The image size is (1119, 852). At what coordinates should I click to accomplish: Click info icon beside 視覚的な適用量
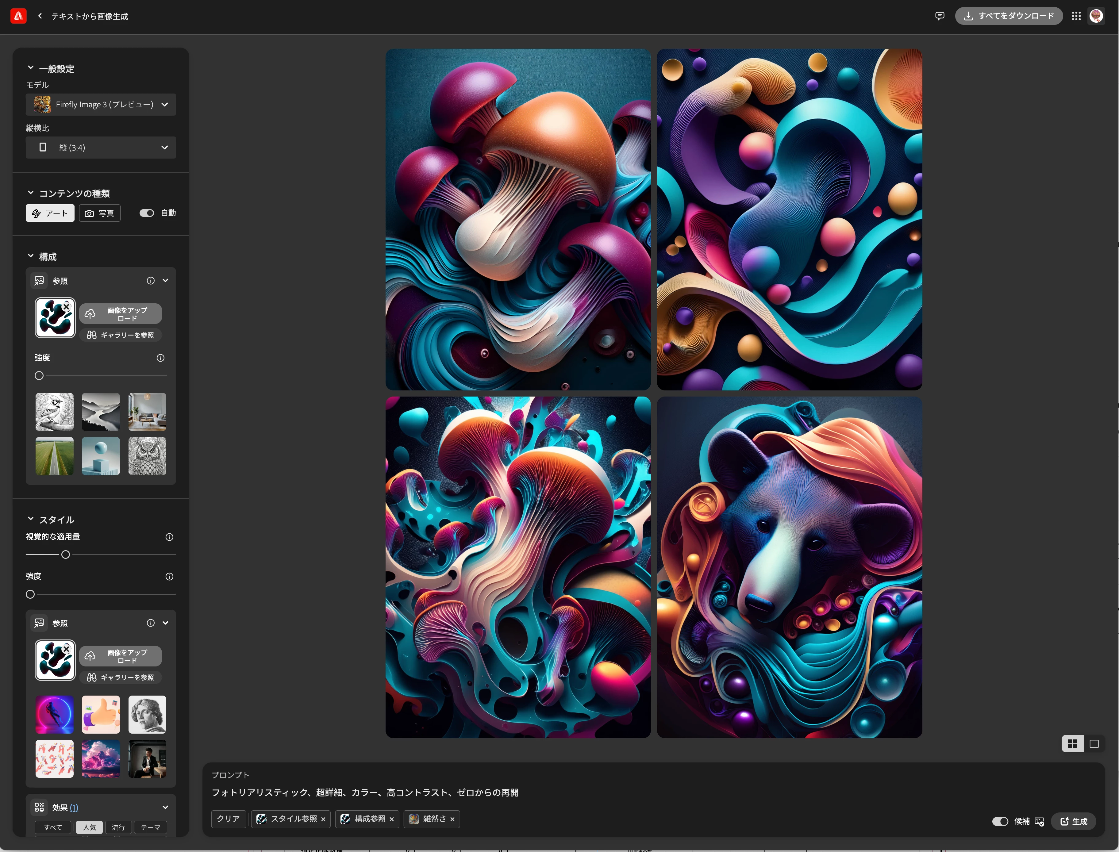click(x=169, y=537)
